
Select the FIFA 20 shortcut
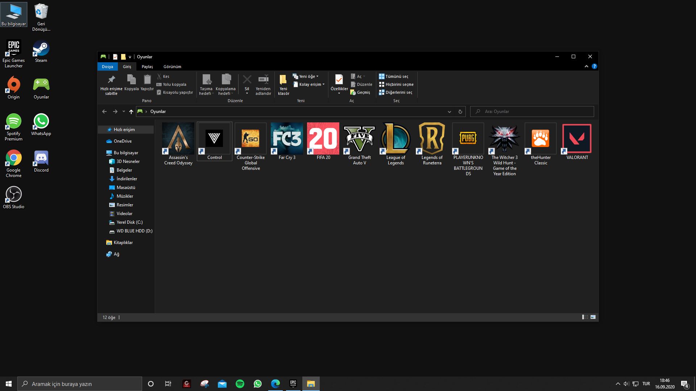point(323,142)
